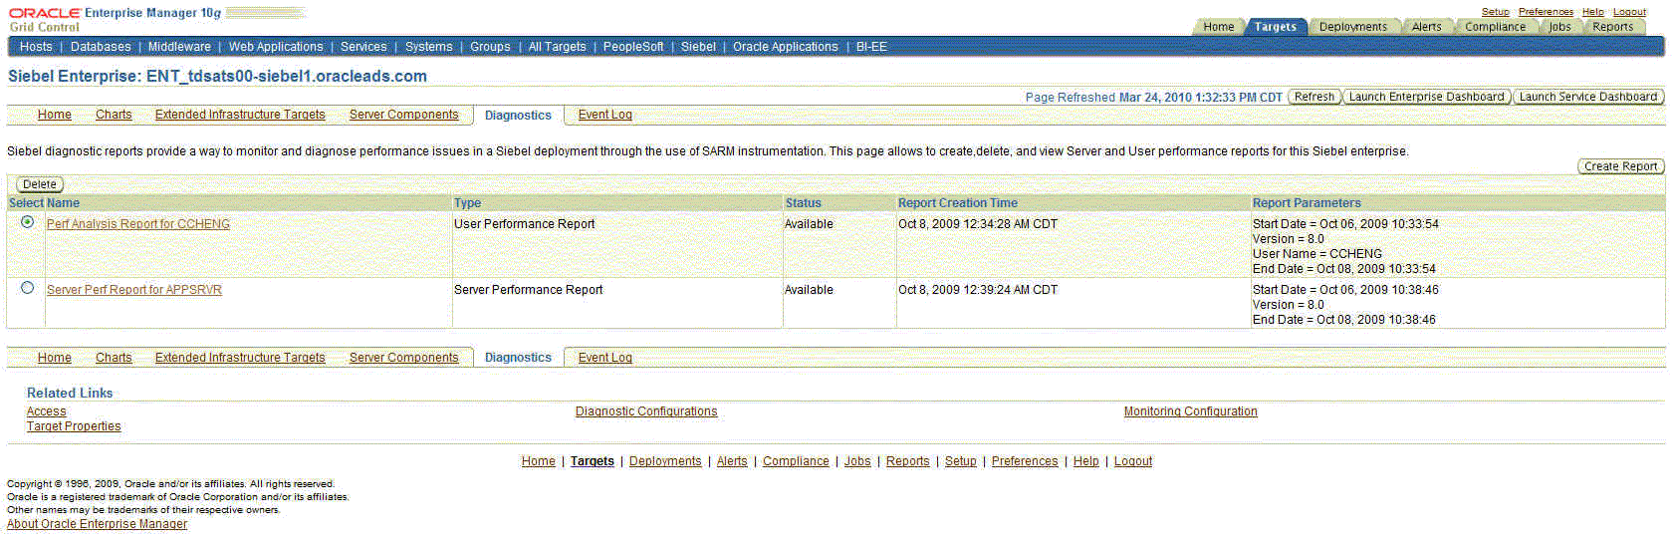Screen dimensions: 1672x540
Task: Open Perf Analysis Report for CCHENG link
Action: (x=138, y=224)
